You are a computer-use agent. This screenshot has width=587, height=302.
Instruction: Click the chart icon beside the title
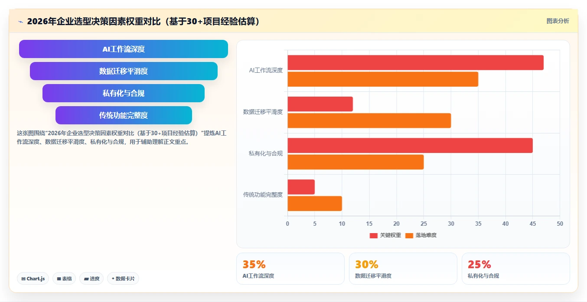point(20,22)
